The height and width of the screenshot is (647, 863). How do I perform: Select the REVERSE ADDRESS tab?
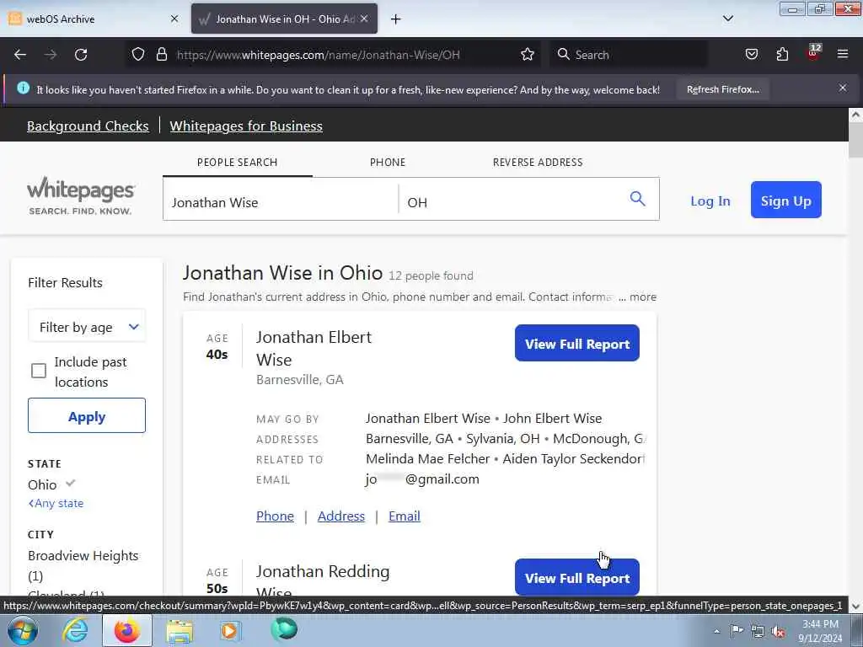pos(538,163)
